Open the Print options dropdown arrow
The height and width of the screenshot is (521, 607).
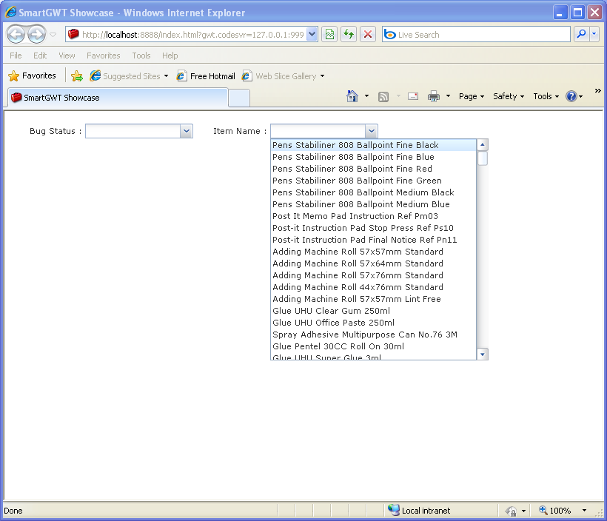coord(448,96)
